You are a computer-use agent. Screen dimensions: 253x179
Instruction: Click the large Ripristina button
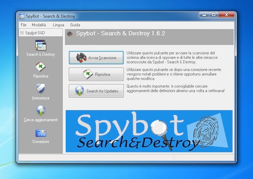click(x=96, y=74)
